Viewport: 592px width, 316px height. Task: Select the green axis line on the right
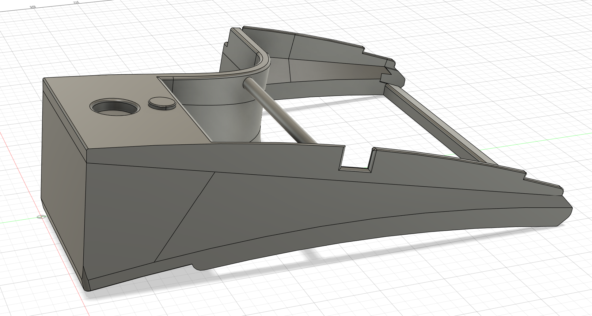pyautogui.click(x=539, y=141)
